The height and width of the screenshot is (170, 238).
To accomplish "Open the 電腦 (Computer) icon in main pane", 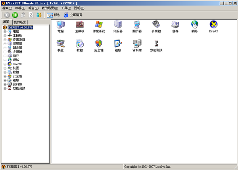I will (61, 26).
